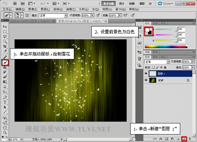
Task: Click Add layer mask icon
Action: [167, 139]
